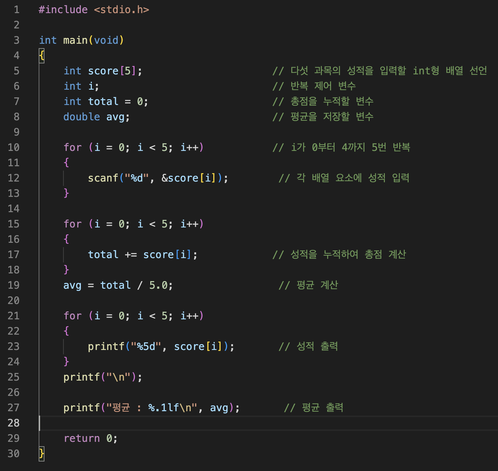Place cursor on empty line 28
This screenshot has width=498, height=471.
coord(268,423)
